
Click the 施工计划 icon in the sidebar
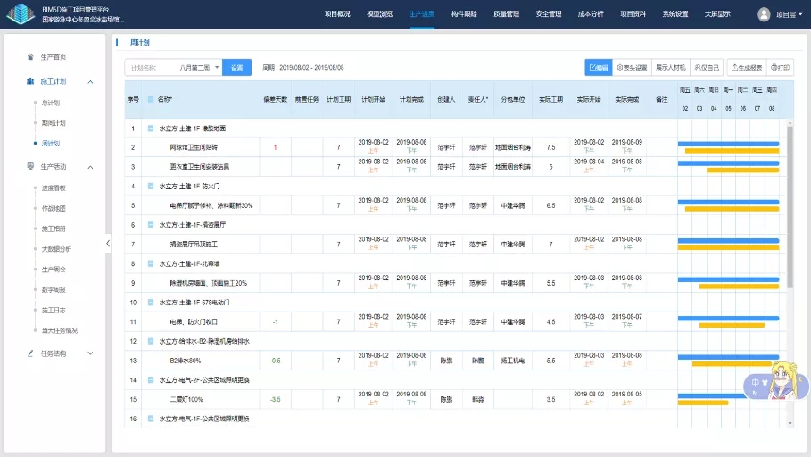click(31, 81)
